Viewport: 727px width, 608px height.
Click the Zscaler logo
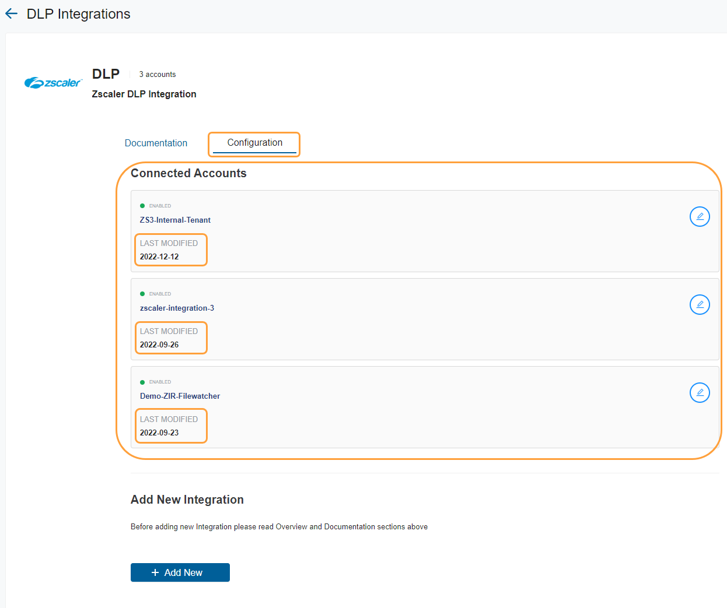point(53,83)
